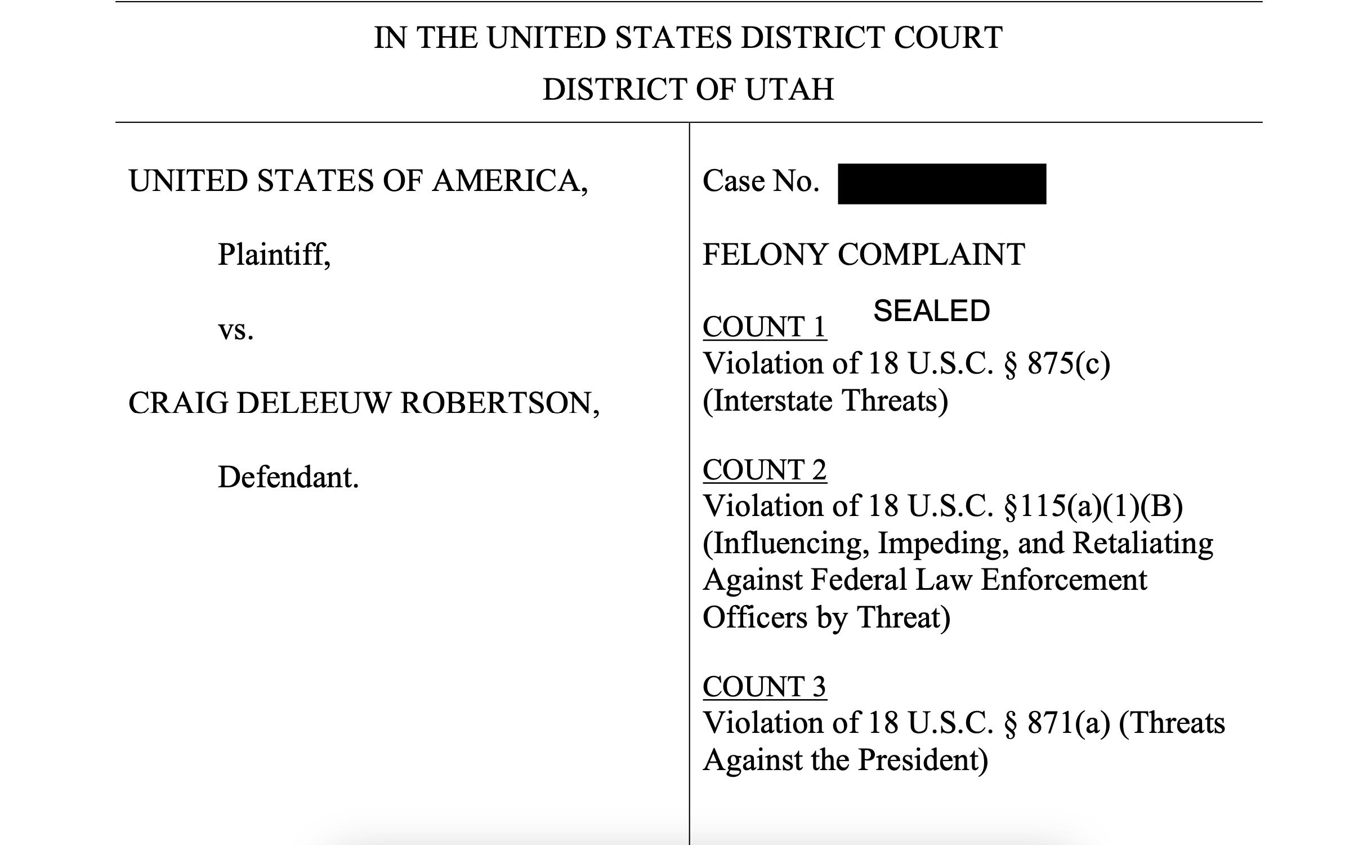This screenshot has width=1345, height=845.
Task: Click the Case No. label
Action: tap(761, 181)
